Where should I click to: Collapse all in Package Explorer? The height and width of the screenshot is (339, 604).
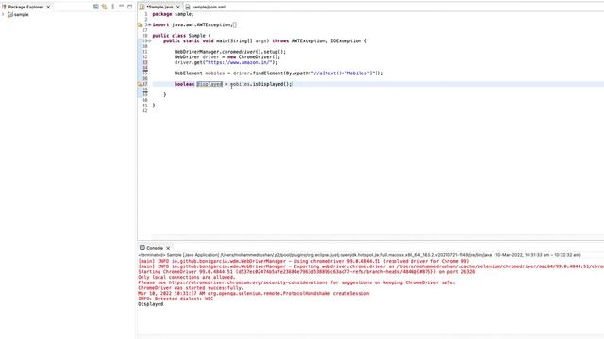tap(96, 7)
